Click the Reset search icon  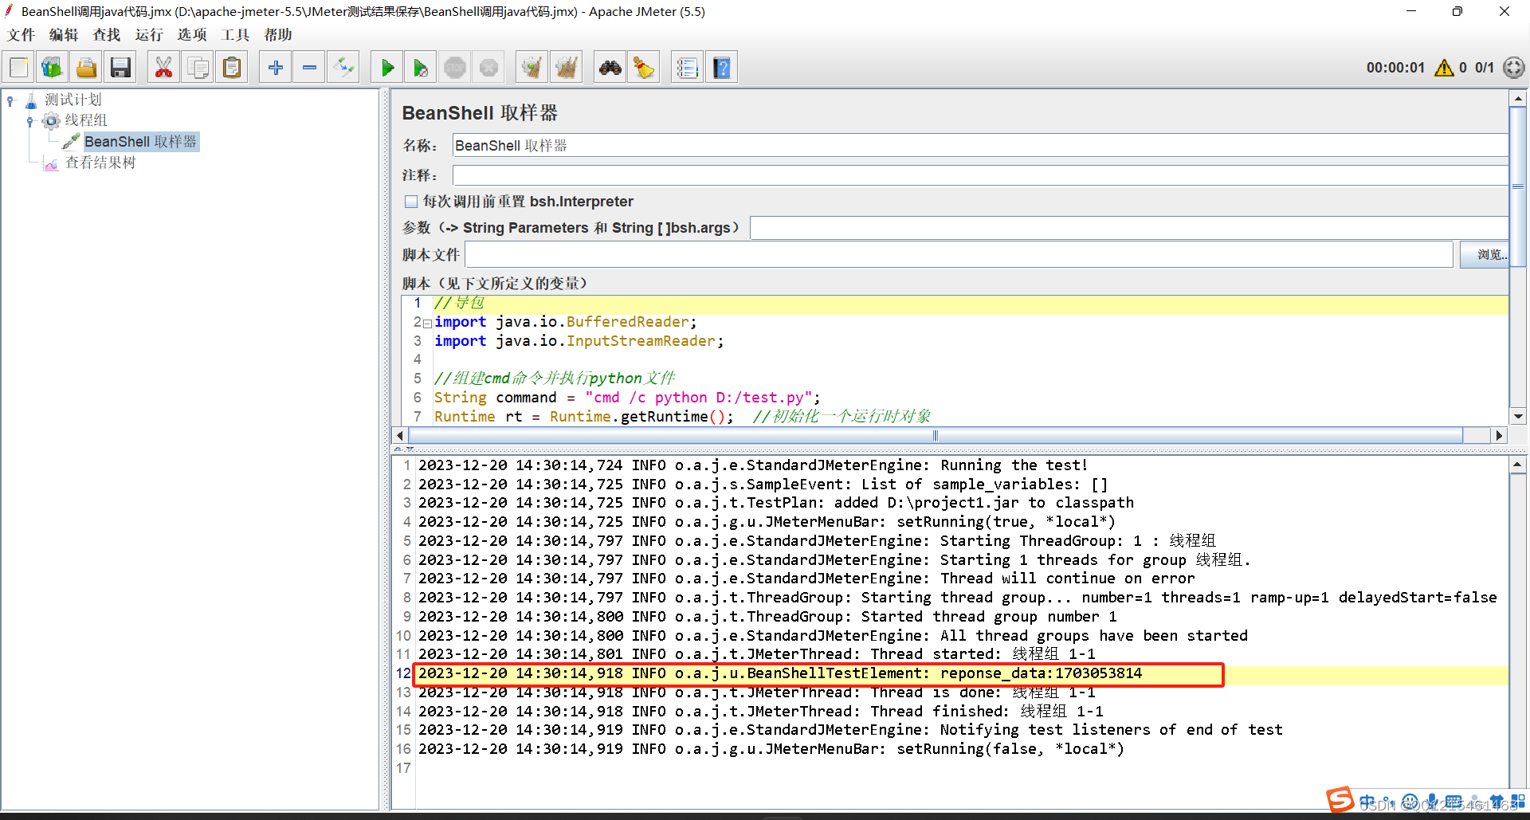[x=644, y=68]
